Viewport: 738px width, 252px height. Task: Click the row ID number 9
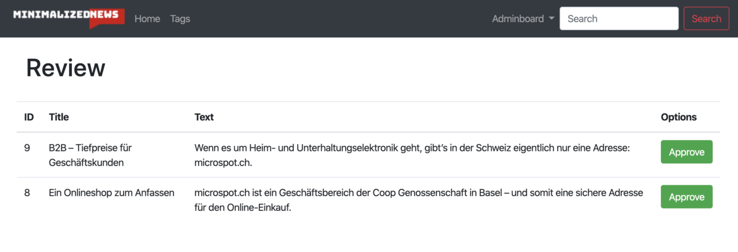(27, 148)
